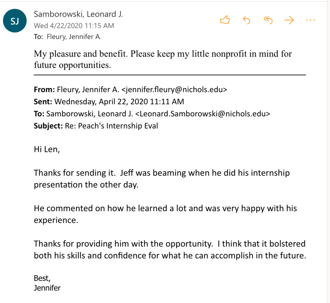Open sender name Samborowski, Leonard J.
330x303 pixels.
tap(78, 14)
